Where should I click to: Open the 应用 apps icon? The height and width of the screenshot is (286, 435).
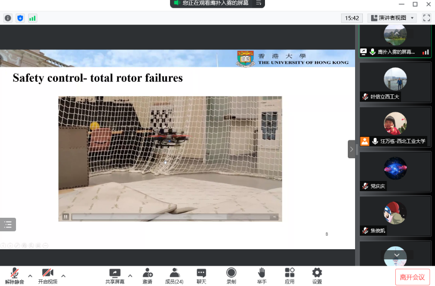(290, 276)
